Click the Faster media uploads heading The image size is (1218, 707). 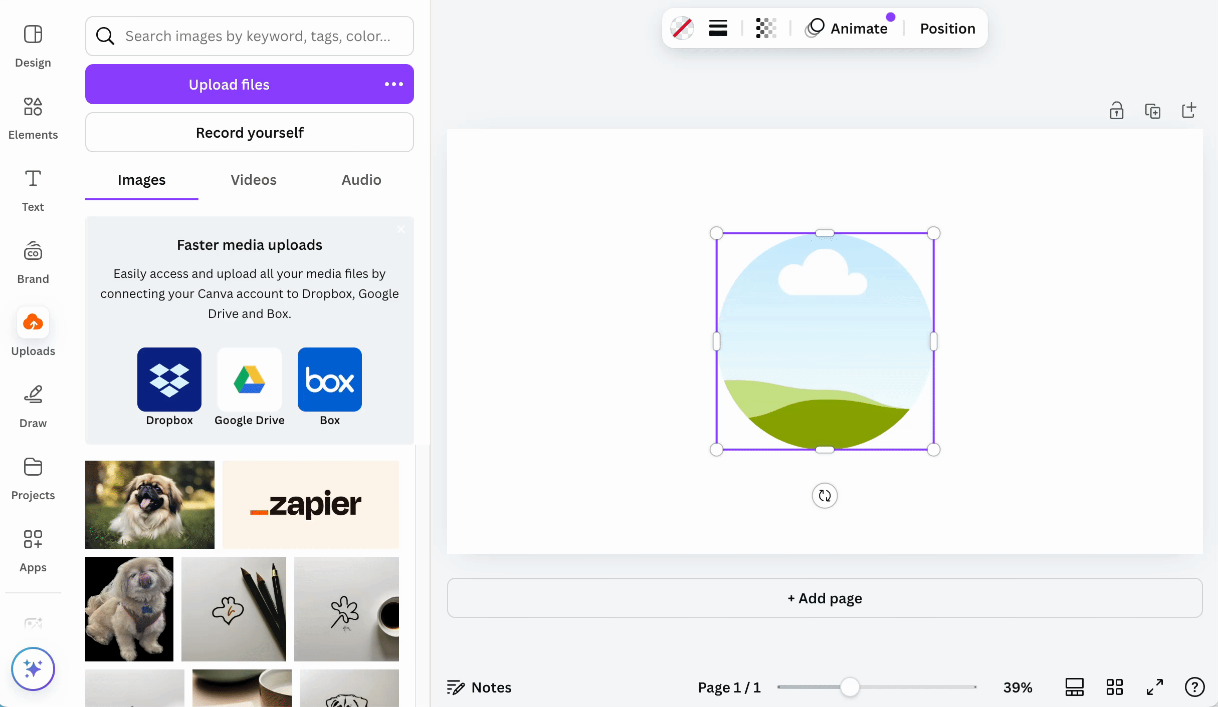click(250, 245)
